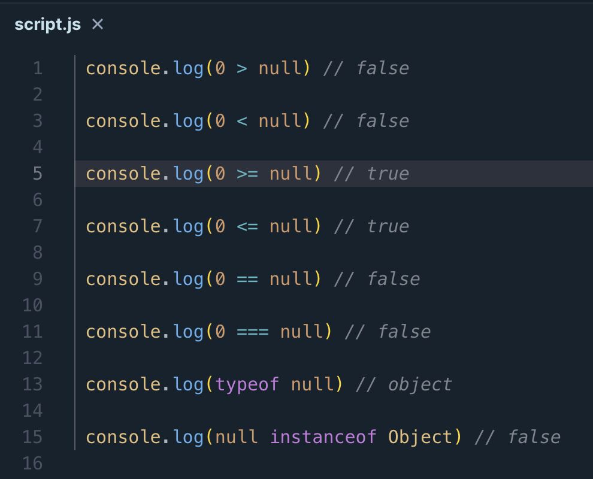Screen dimensions: 593x479
Task: Click '// true' comment on line 5
Action: (371, 174)
